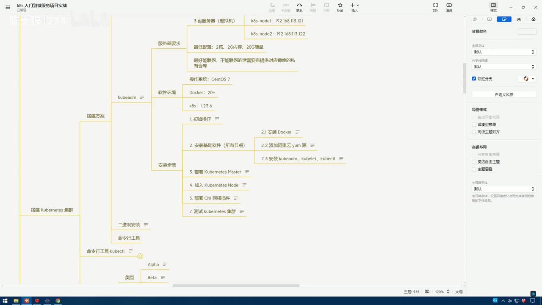Select the 操作系统：CentOS 7 topic
Screen dimensions: 542x305
210,79
